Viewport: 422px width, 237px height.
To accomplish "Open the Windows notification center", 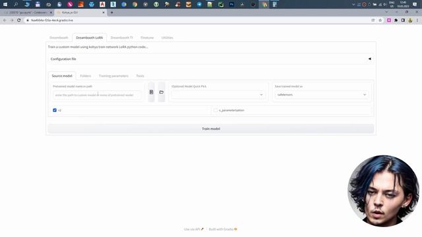I will tap(415, 5).
